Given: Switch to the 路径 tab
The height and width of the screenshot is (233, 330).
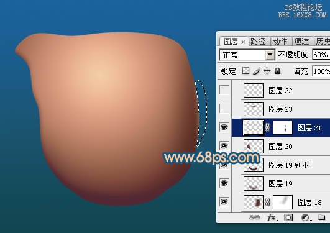Looking at the screenshot, I should pyautogui.click(x=258, y=41).
